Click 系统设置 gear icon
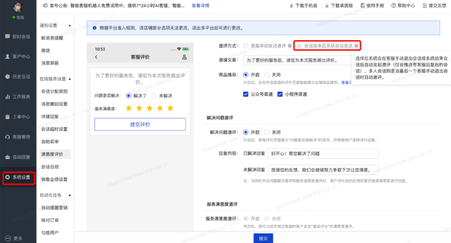This screenshot has width=451, height=243. click(7, 177)
